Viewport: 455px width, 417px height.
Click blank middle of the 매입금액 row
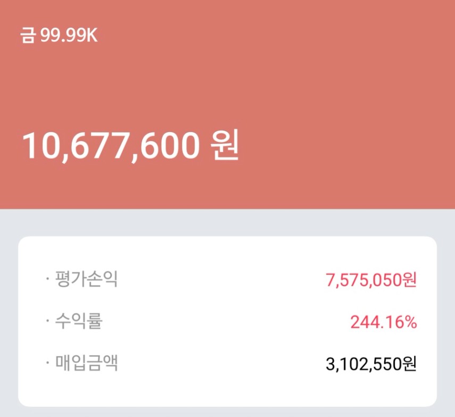[218, 364]
